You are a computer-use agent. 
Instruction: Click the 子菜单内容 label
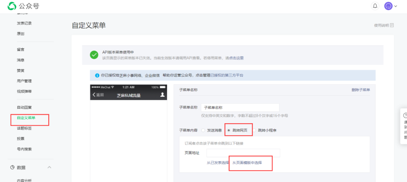188,130
